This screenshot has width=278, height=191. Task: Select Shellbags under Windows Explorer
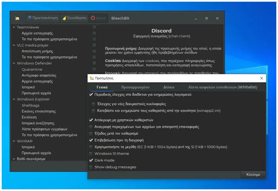point(31,105)
